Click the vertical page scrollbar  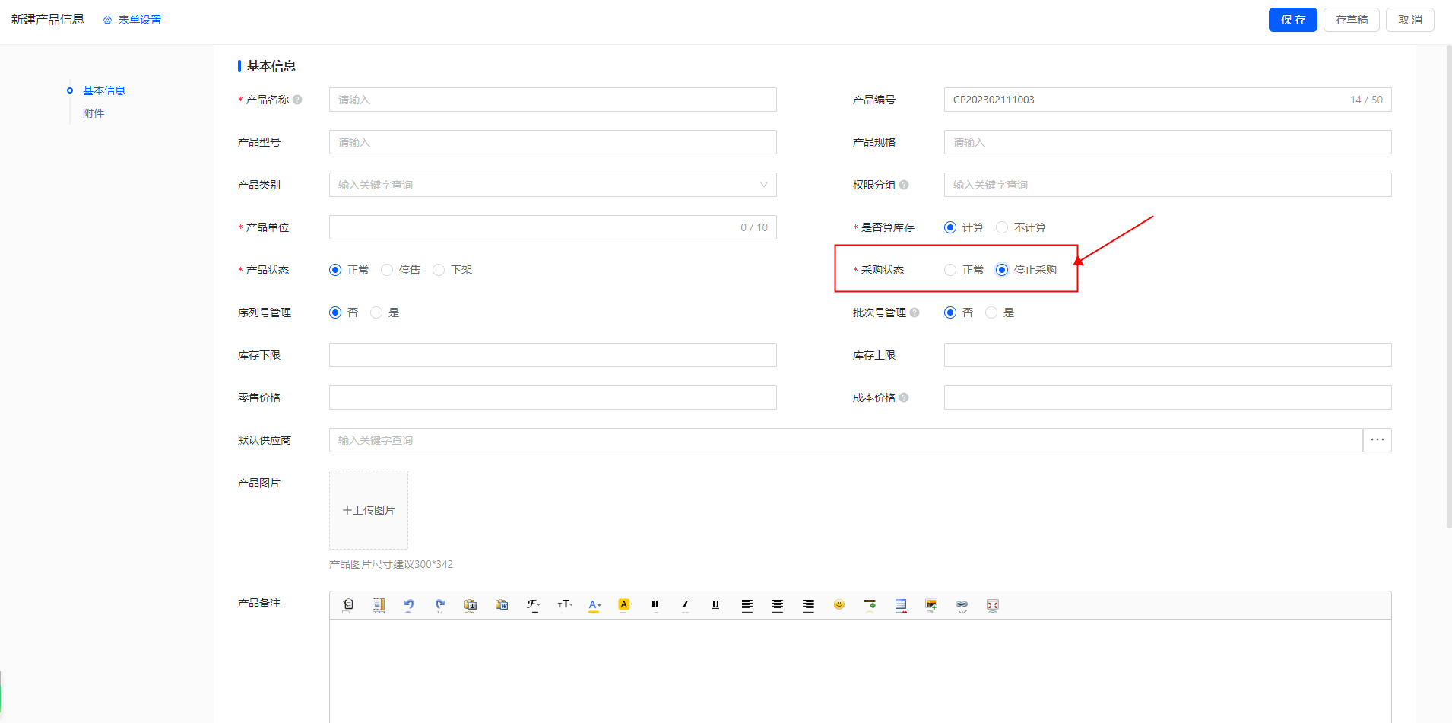click(1448, 286)
